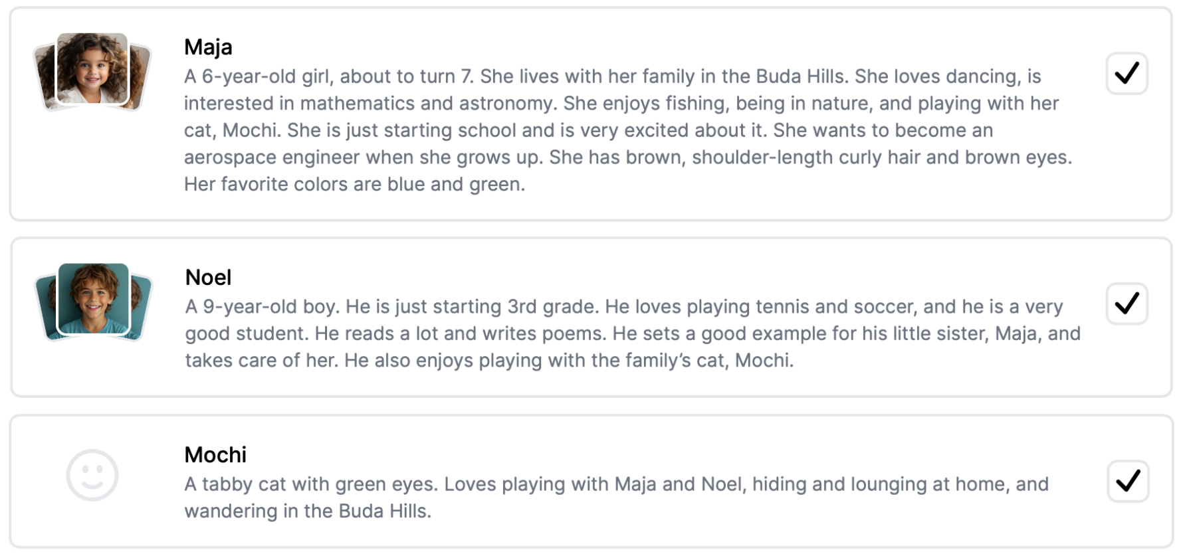Click the Maja name heading

coord(208,47)
